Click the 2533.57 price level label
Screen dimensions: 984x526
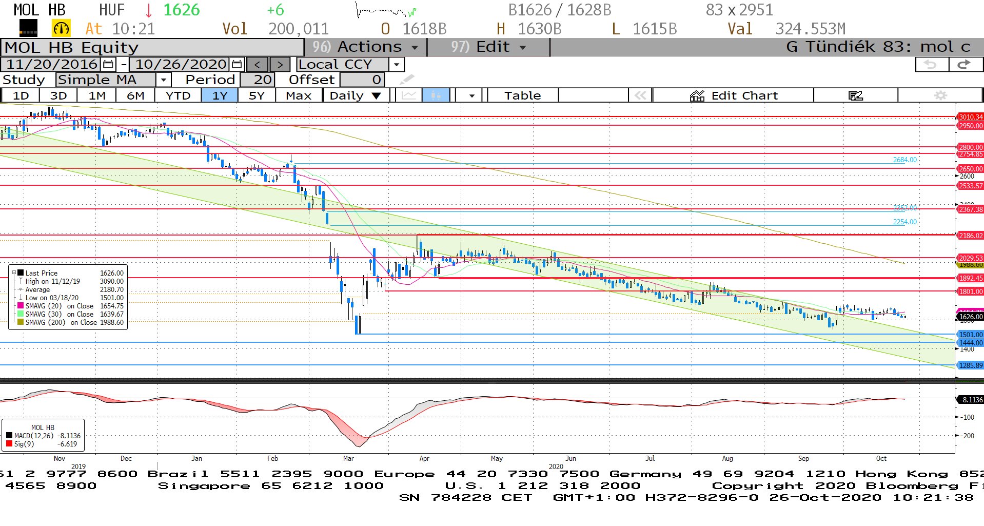pos(971,186)
